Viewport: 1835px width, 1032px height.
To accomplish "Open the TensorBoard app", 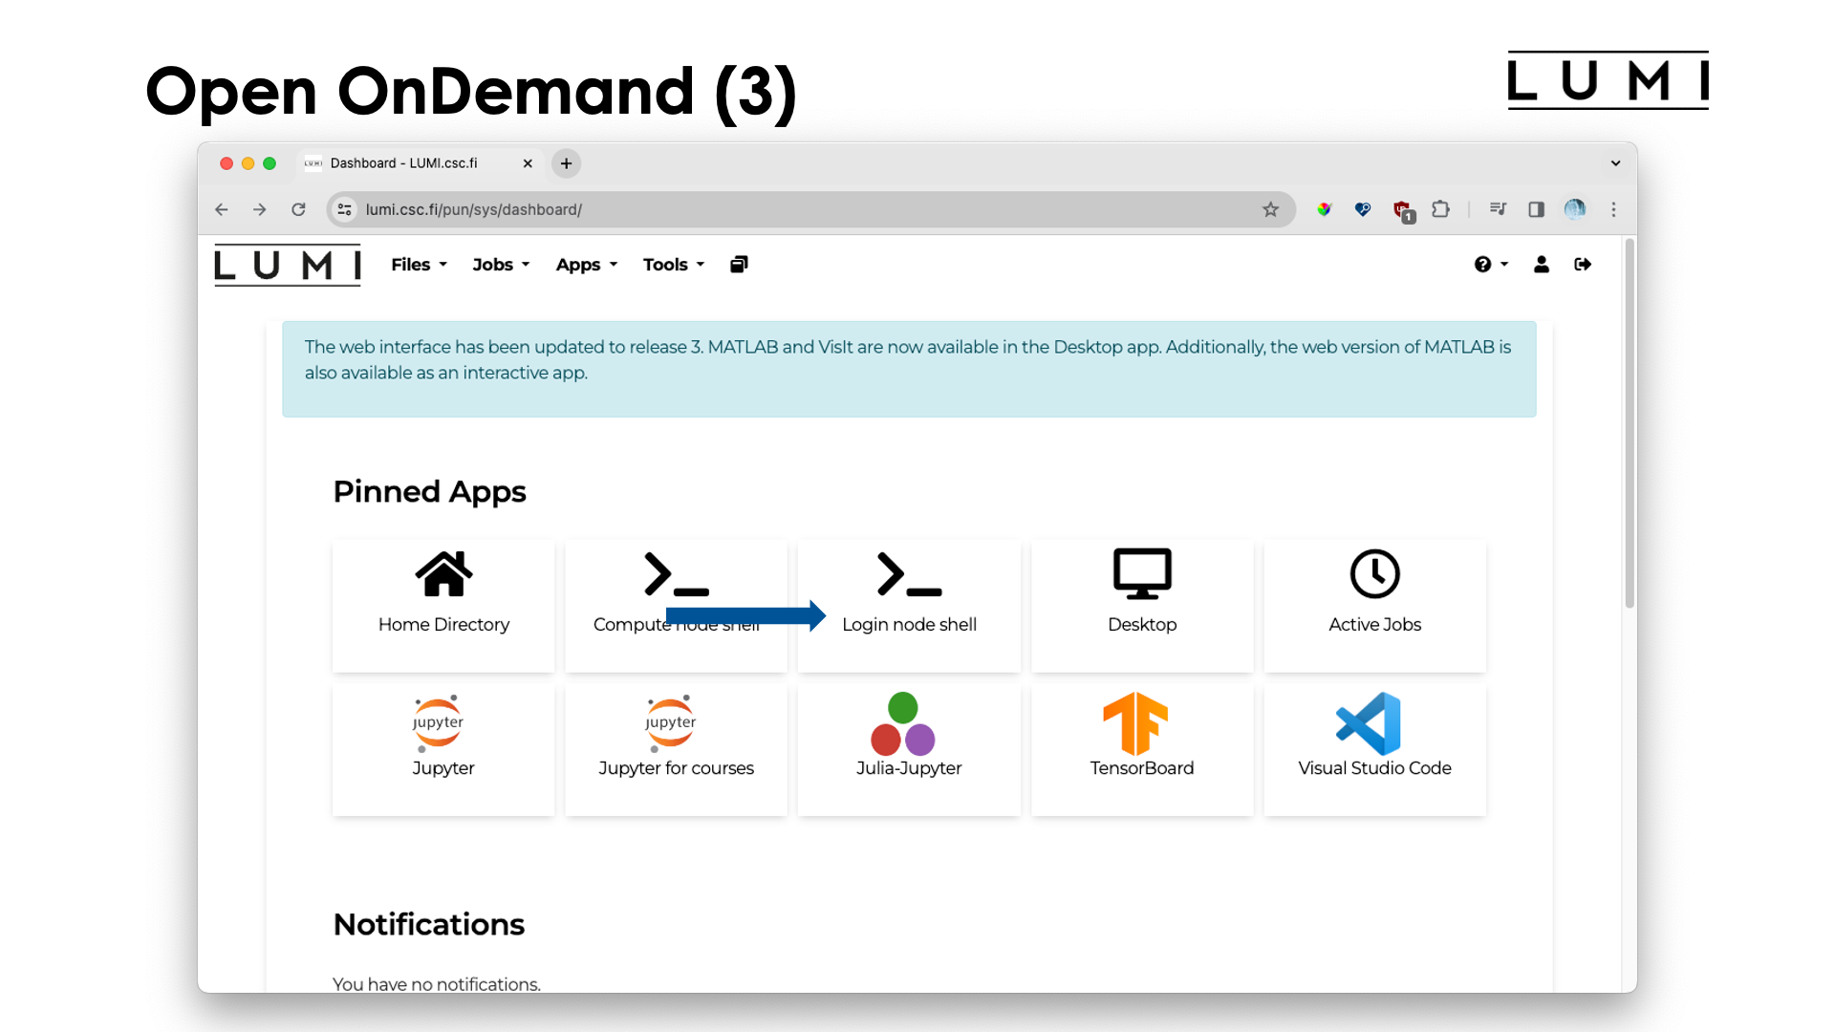I will [1142, 748].
